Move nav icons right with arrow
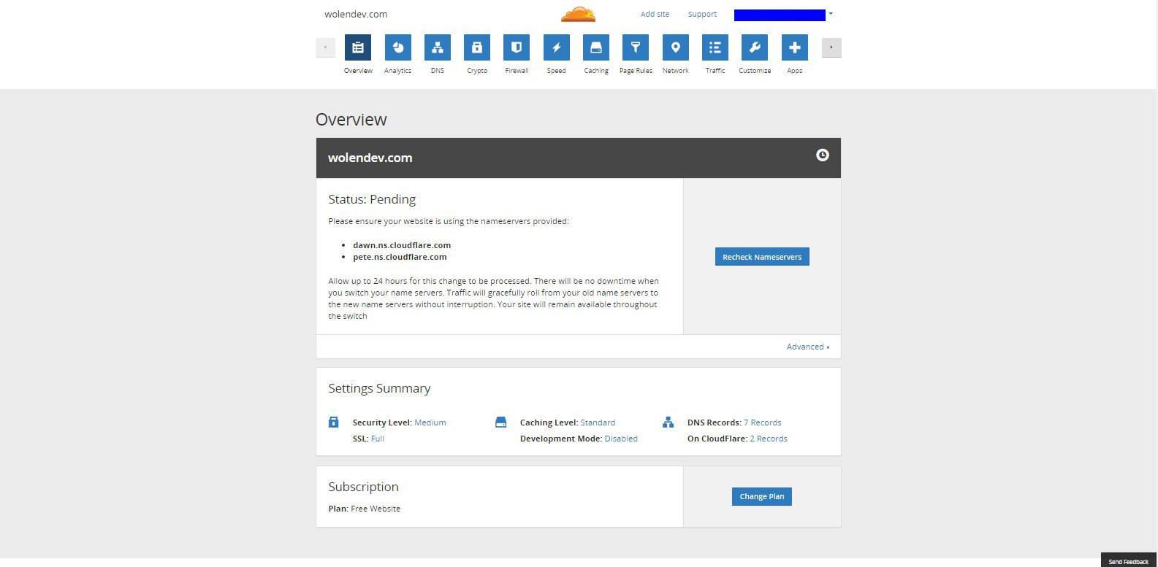 tap(831, 47)
